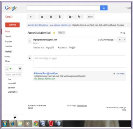Open the Mahindra Buzz @ AutoExpo ad title
The width and height of the screenshot is (133, 129).
point(46,73)
